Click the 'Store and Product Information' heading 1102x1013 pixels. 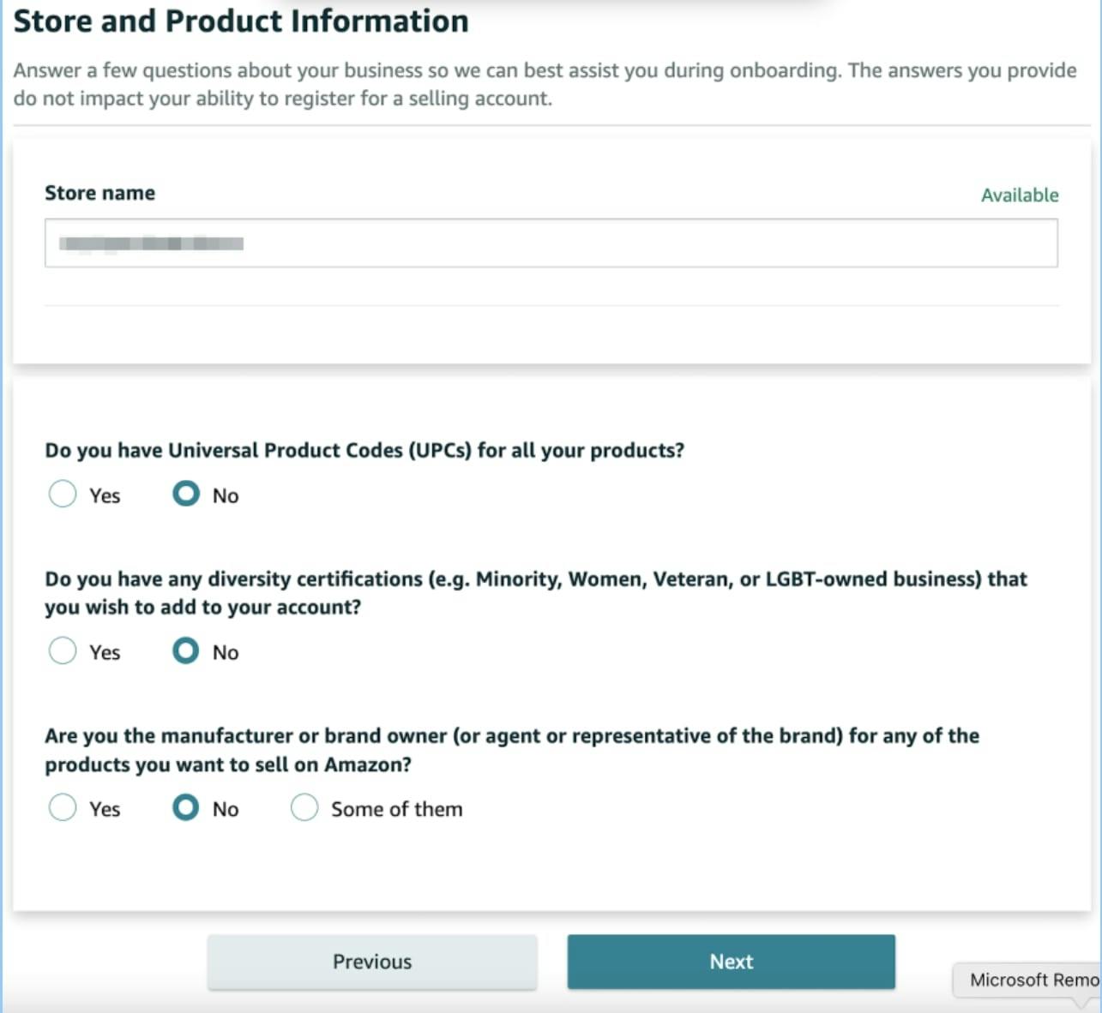pyautogui.click(x=241, y=21)
